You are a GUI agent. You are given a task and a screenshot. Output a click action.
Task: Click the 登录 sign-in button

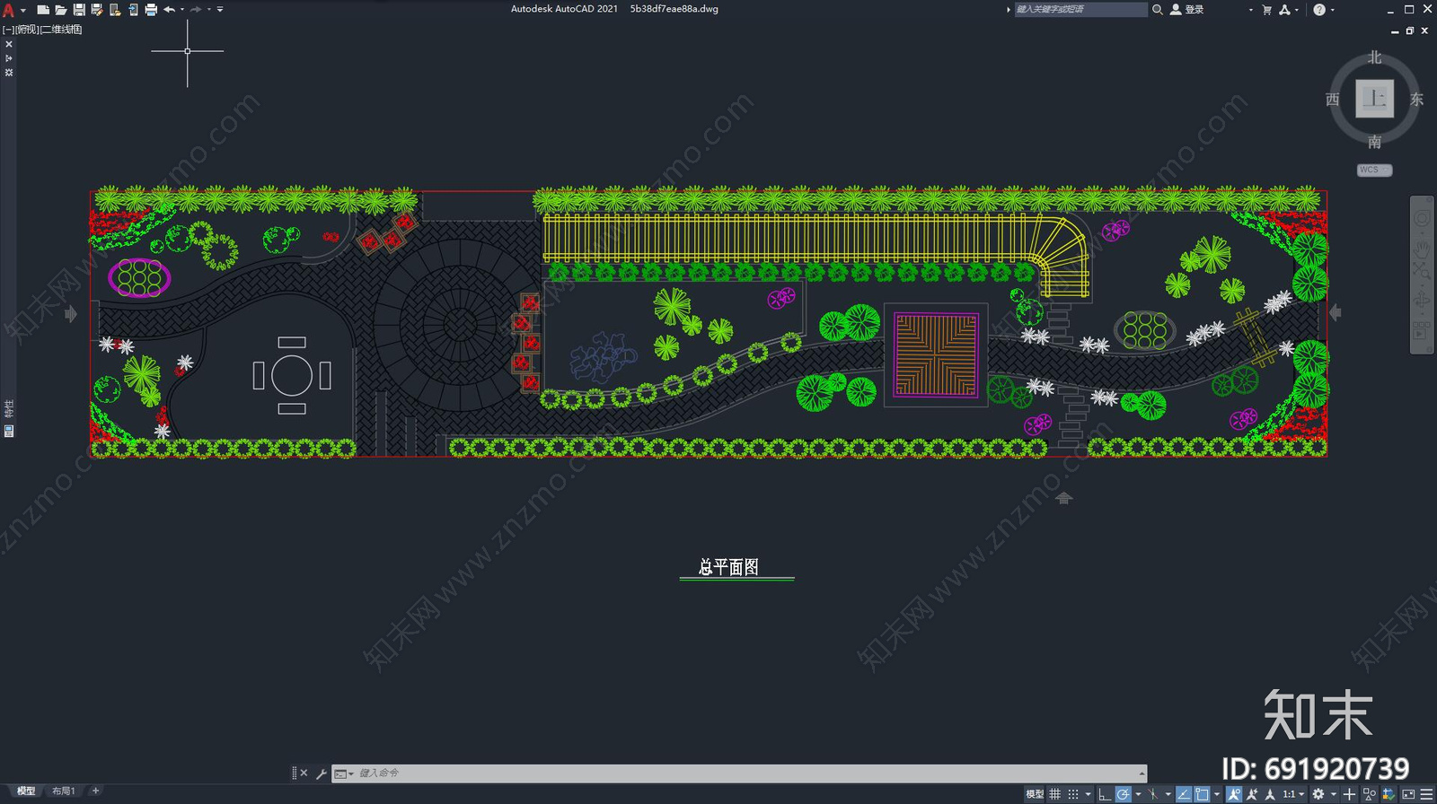[1194, 10]
